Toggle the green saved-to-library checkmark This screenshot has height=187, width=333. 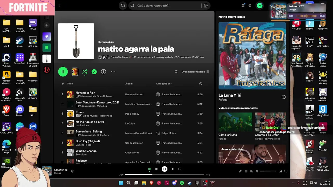point(94,72)
